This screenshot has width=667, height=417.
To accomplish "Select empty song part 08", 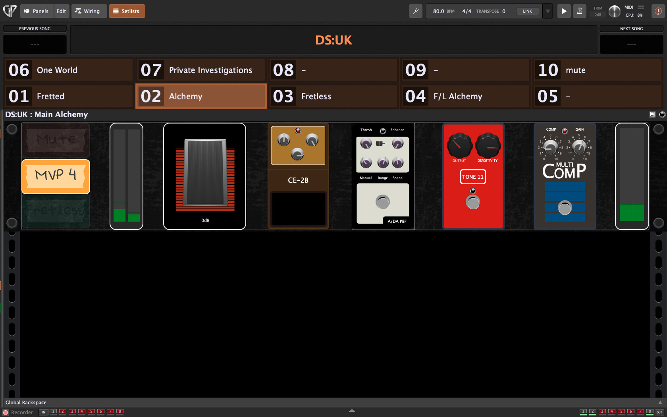I will (333, 70).
